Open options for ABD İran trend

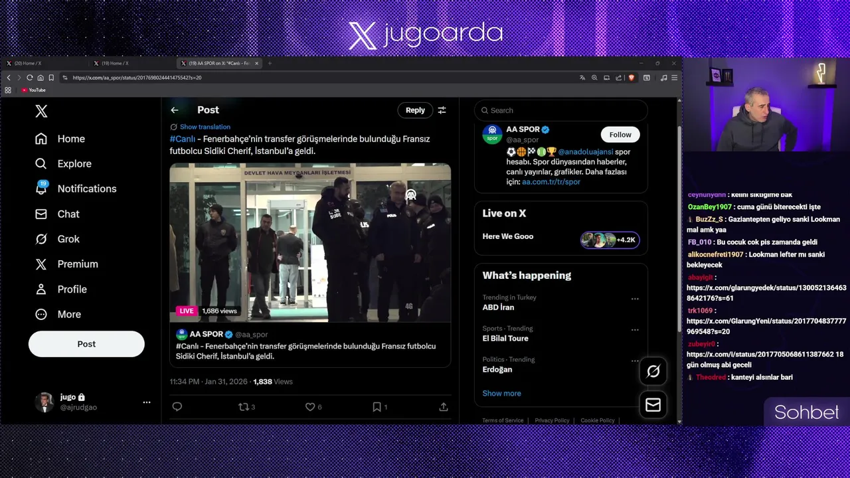(635, 299)
